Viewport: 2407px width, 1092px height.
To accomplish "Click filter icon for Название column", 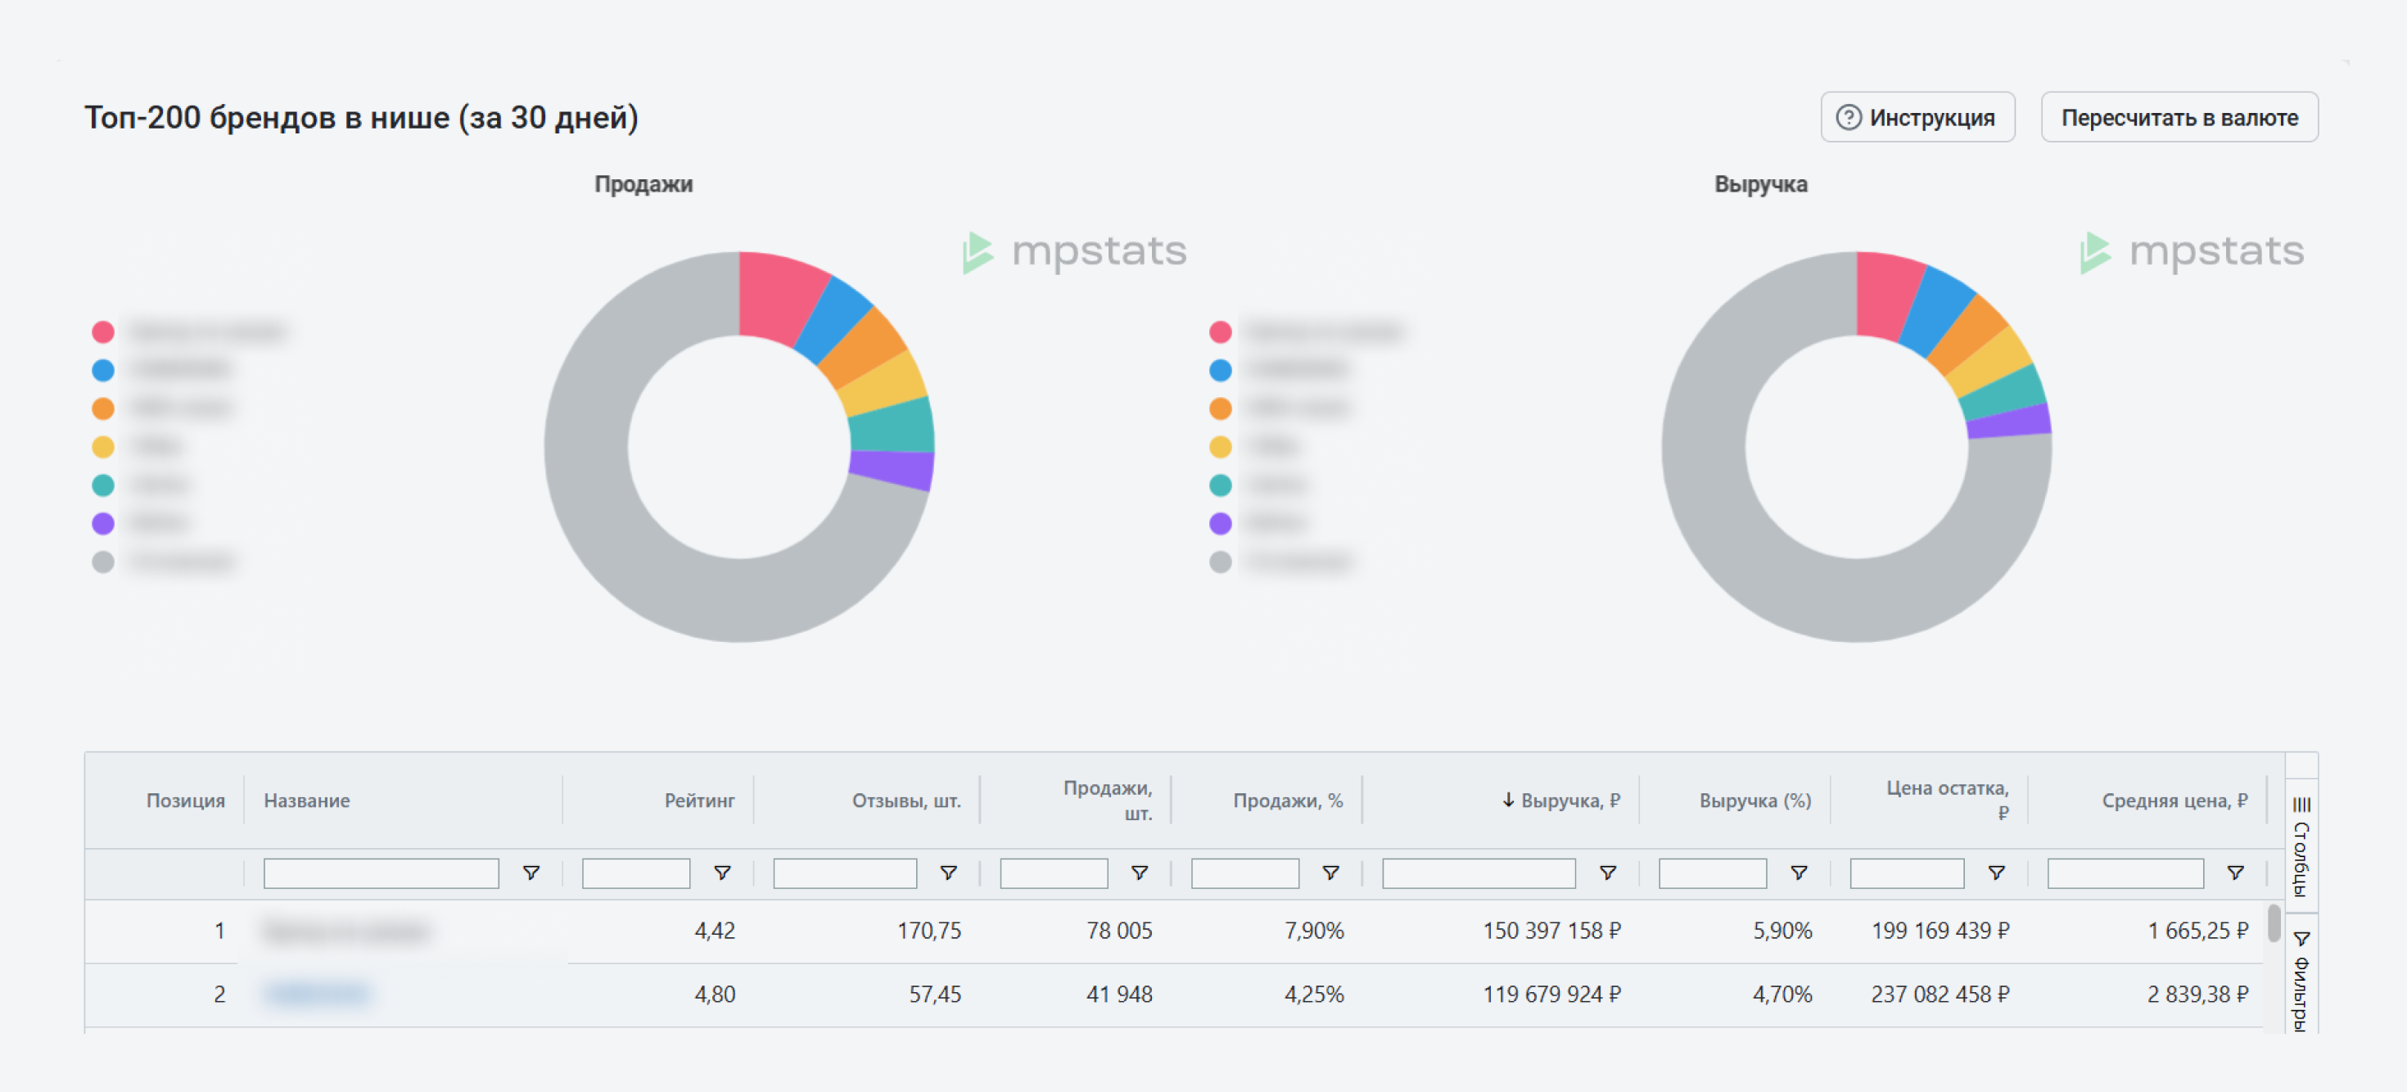I will point(531,873).
